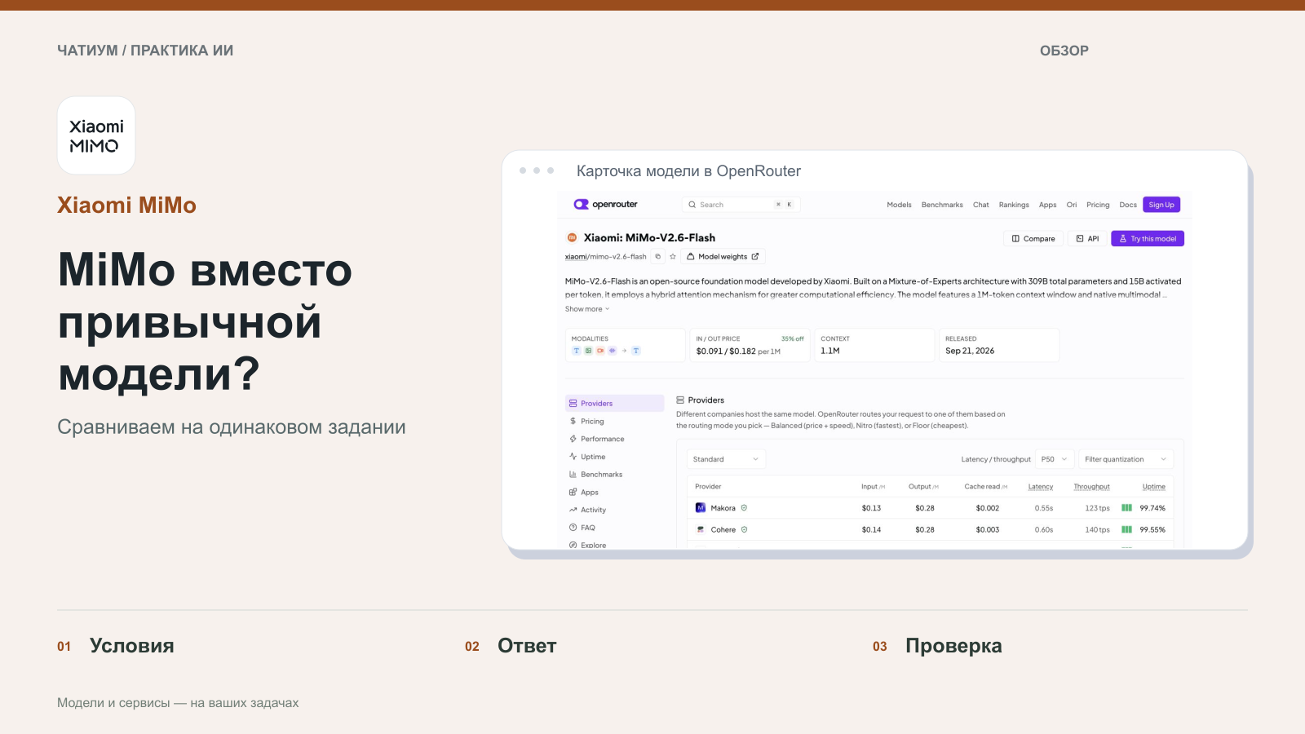This screenshot has width=1305, height=734.
Task: Open the Docs nav item
Action: (x=1128, y=205)
